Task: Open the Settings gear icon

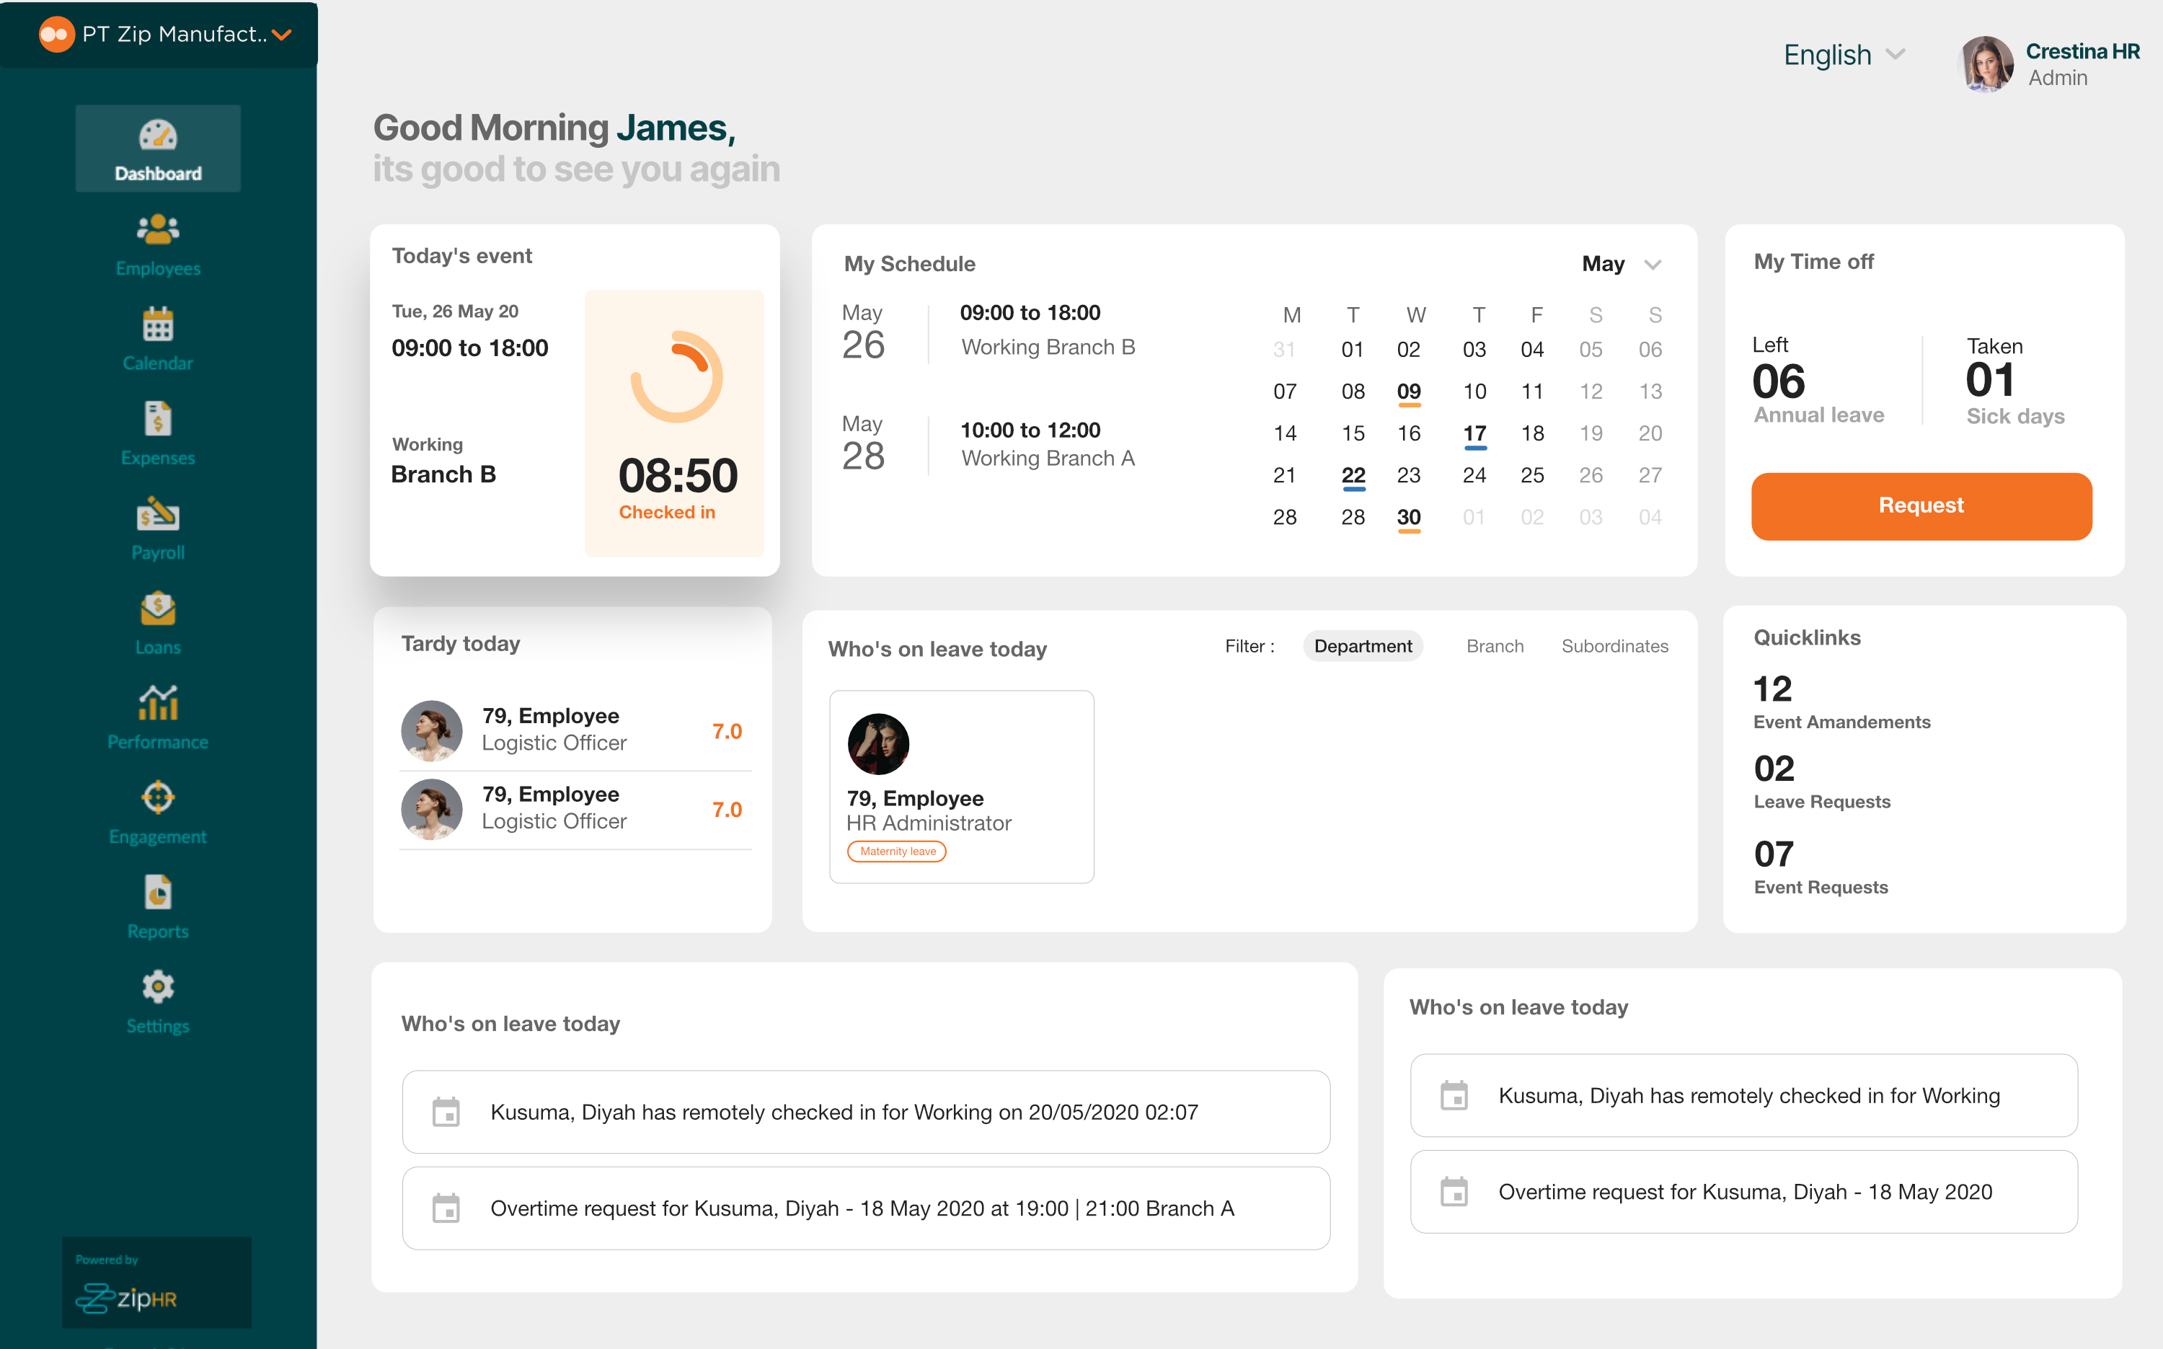Action: 158,987
